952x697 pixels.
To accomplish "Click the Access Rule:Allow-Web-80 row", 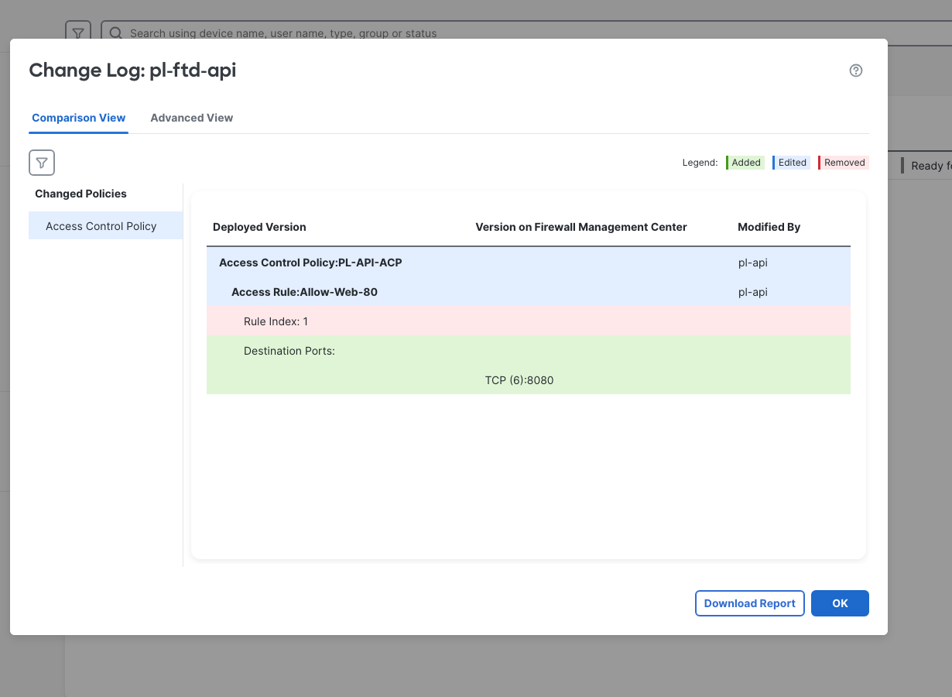I will 529,292.
